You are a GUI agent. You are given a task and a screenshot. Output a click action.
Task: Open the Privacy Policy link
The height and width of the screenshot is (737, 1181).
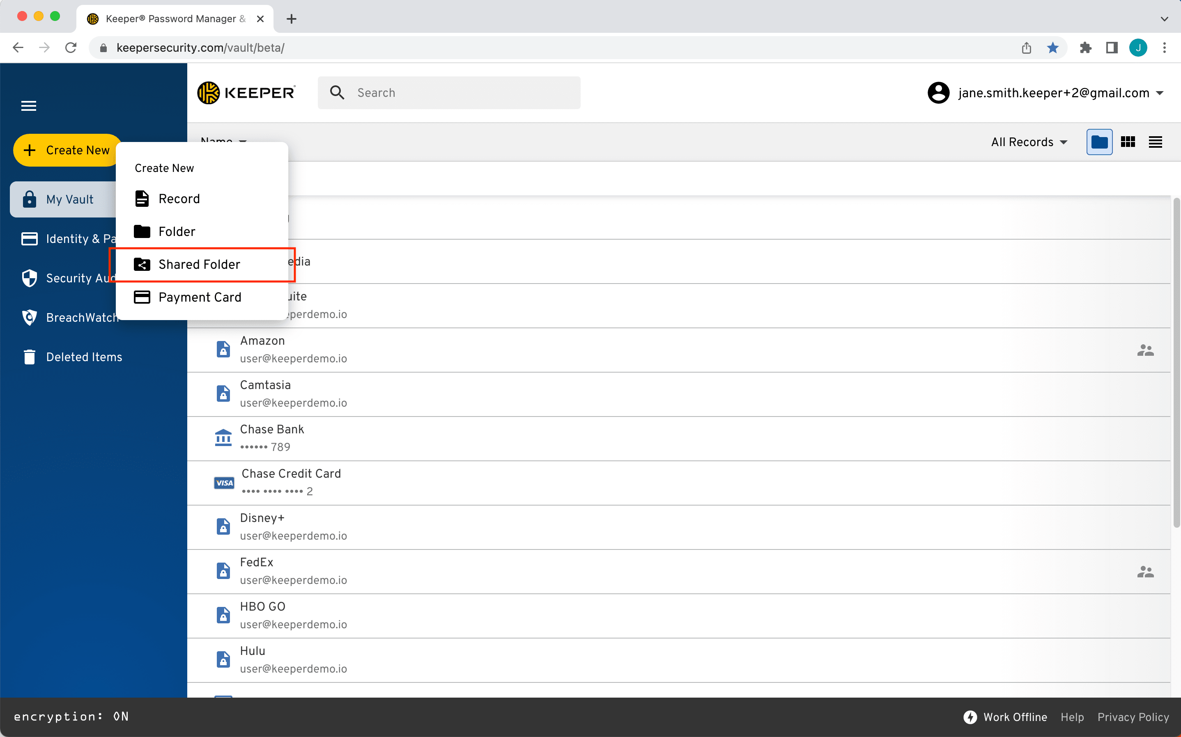click(x=1133, y=717)
